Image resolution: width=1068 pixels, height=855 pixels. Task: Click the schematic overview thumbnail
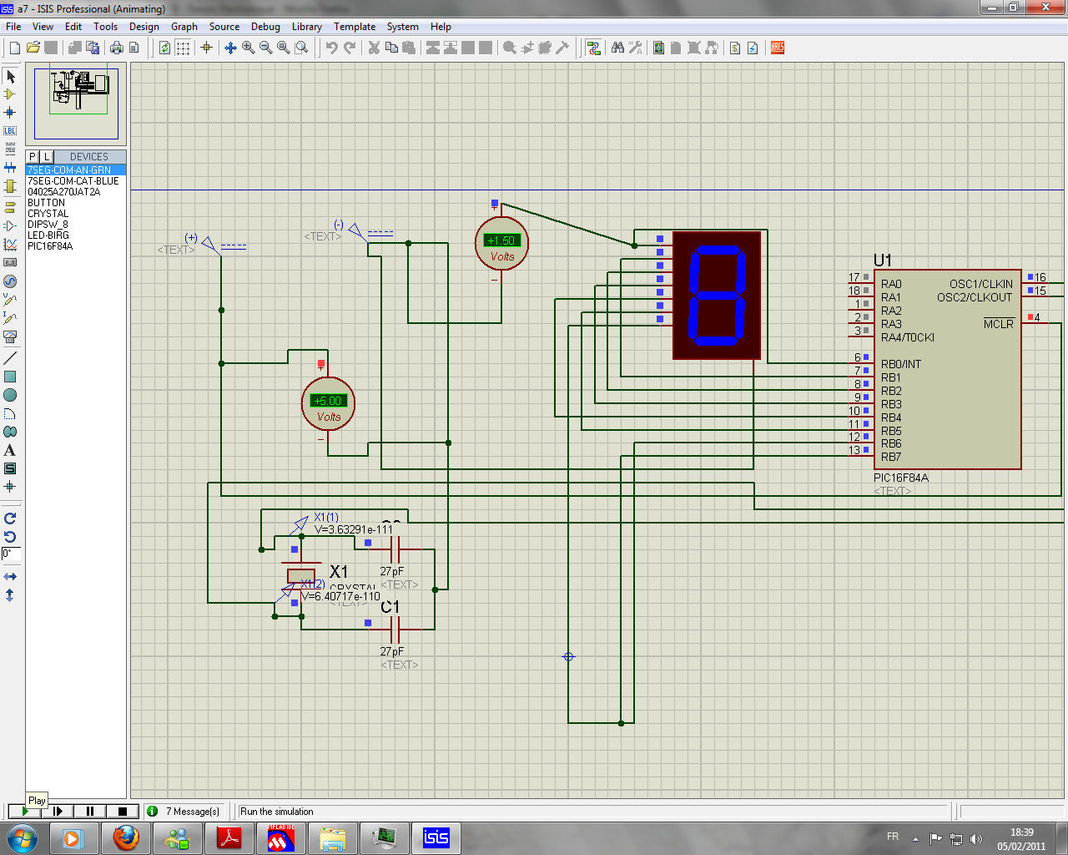76,103
